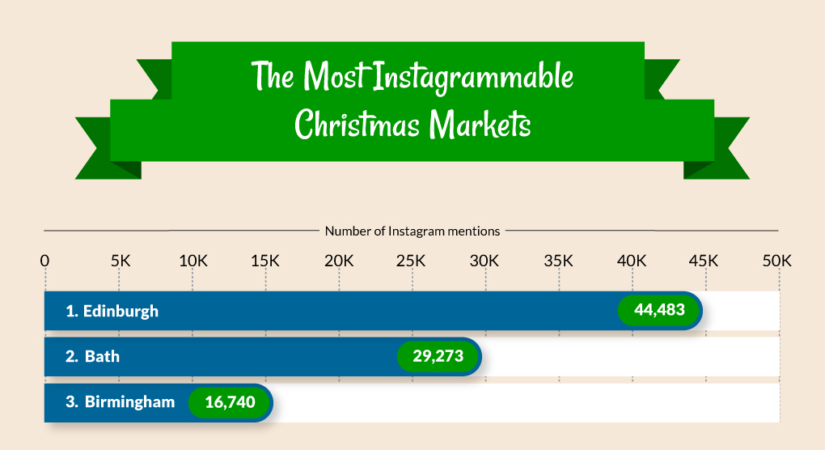Select the 1. Edinburgh bar label
The image size is (825, 450).
[x=112, y=311]
